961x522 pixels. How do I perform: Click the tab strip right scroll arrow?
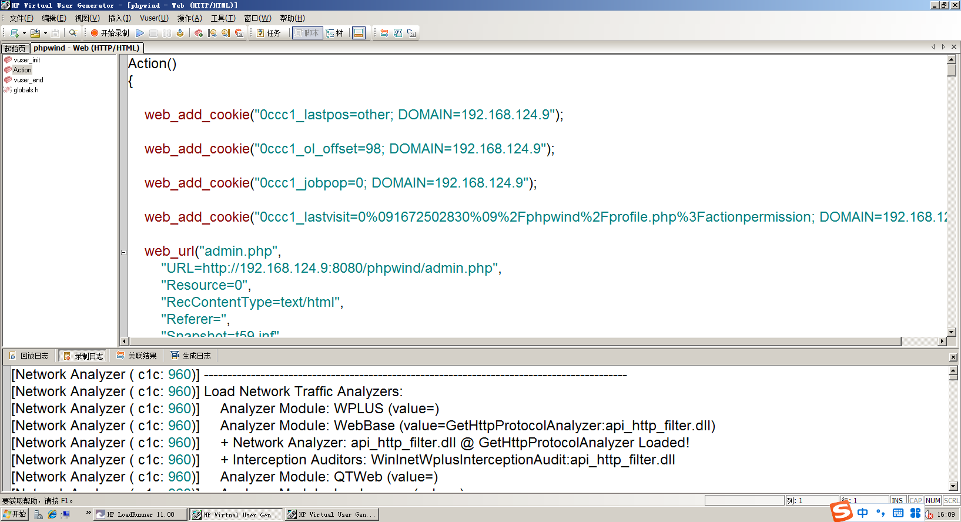pyautogui.click(x=943, y=47)
